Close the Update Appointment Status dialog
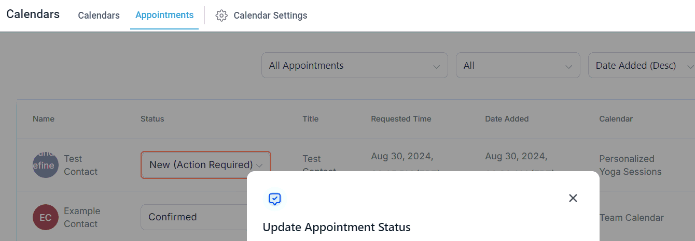 pos(573,198)
